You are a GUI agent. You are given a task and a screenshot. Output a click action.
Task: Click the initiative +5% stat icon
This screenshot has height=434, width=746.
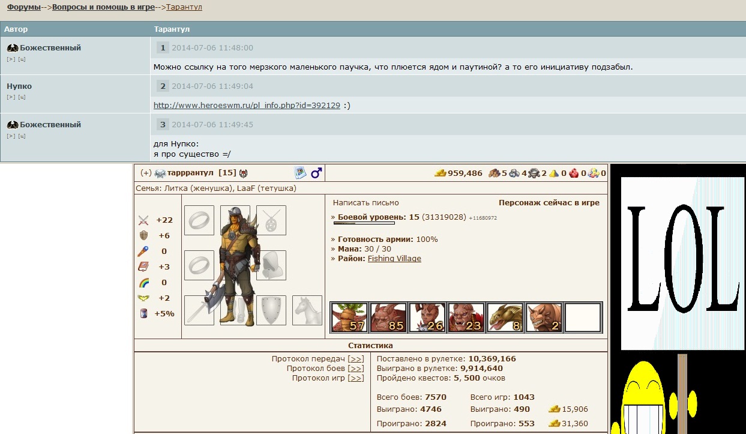point(143,313)
